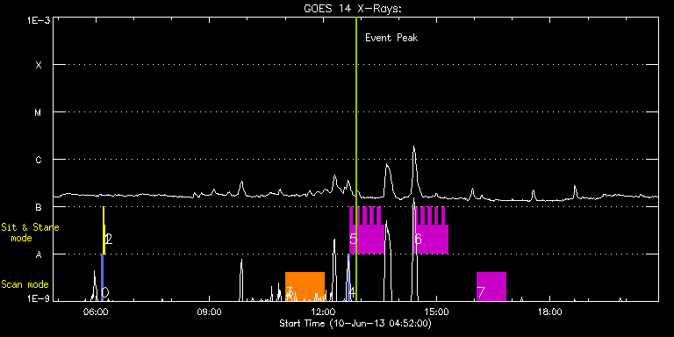
Task: Click the 06:00 time axis label
Action: pos(96,312)
